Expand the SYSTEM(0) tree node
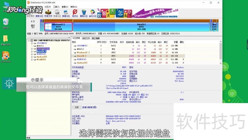The width and height of the screenshot is (248, 140). (32, 43)
